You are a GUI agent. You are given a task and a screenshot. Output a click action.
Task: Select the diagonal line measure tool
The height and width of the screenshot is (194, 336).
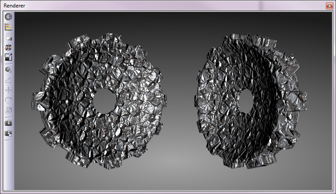click(8, 80)
